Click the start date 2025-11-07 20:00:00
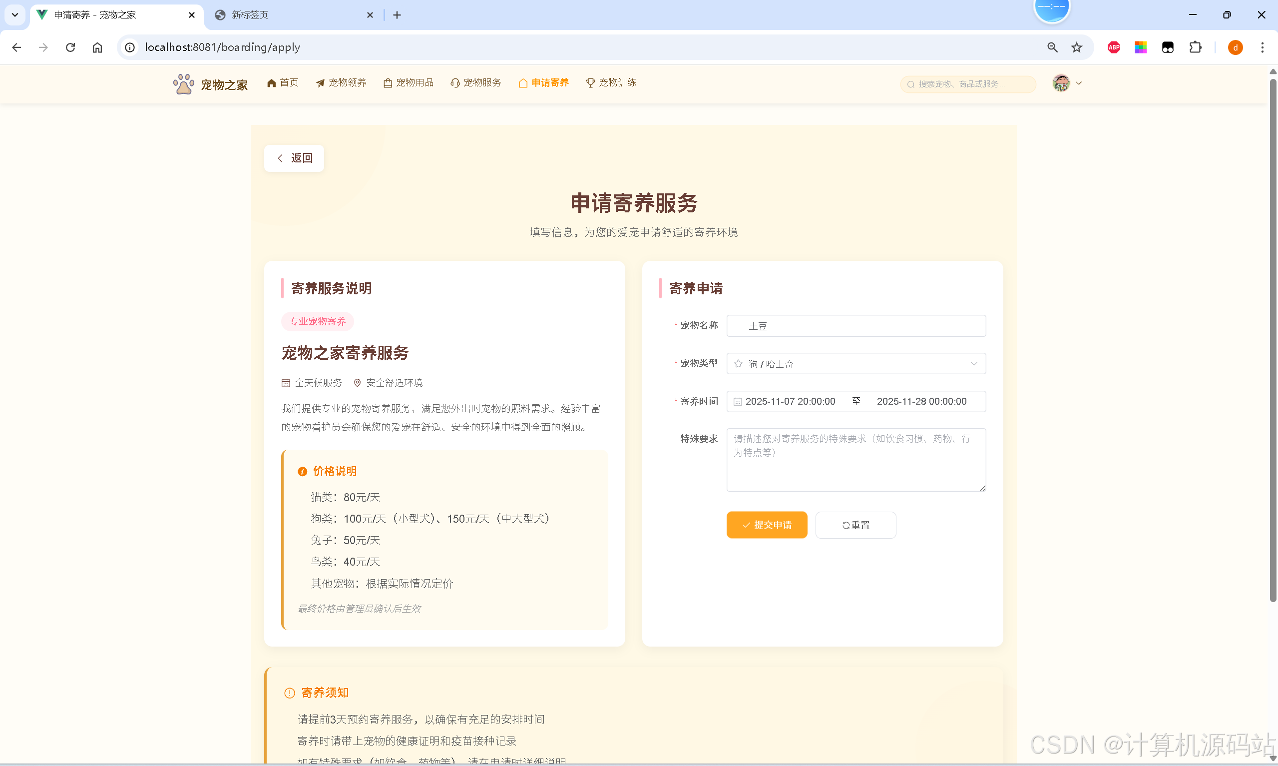Viewport: 1278px width, 766px height. coord(790,402)
